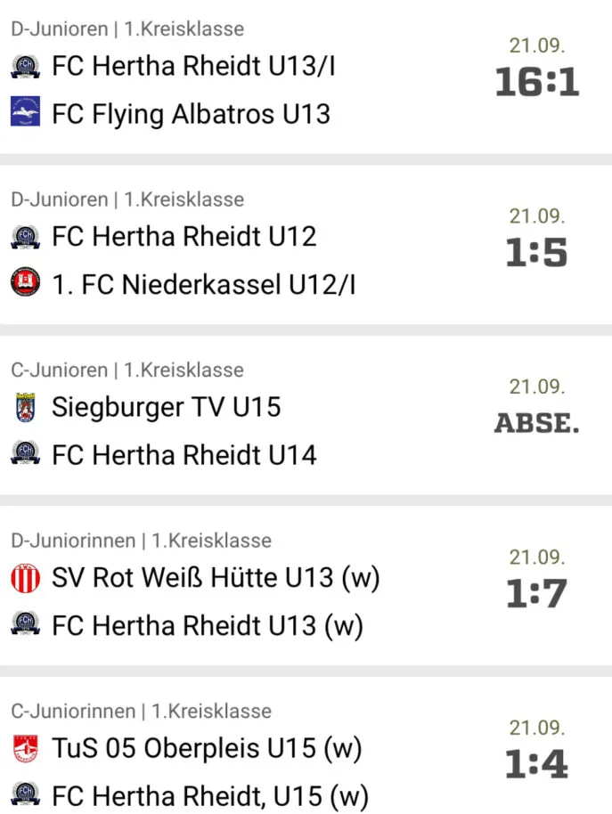Click the Hertha Rheidt, U15 (w) badge

pos(26,794)
